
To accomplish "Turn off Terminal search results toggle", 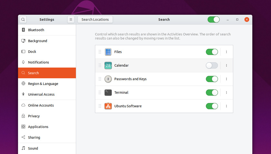I will pos(212,92).
